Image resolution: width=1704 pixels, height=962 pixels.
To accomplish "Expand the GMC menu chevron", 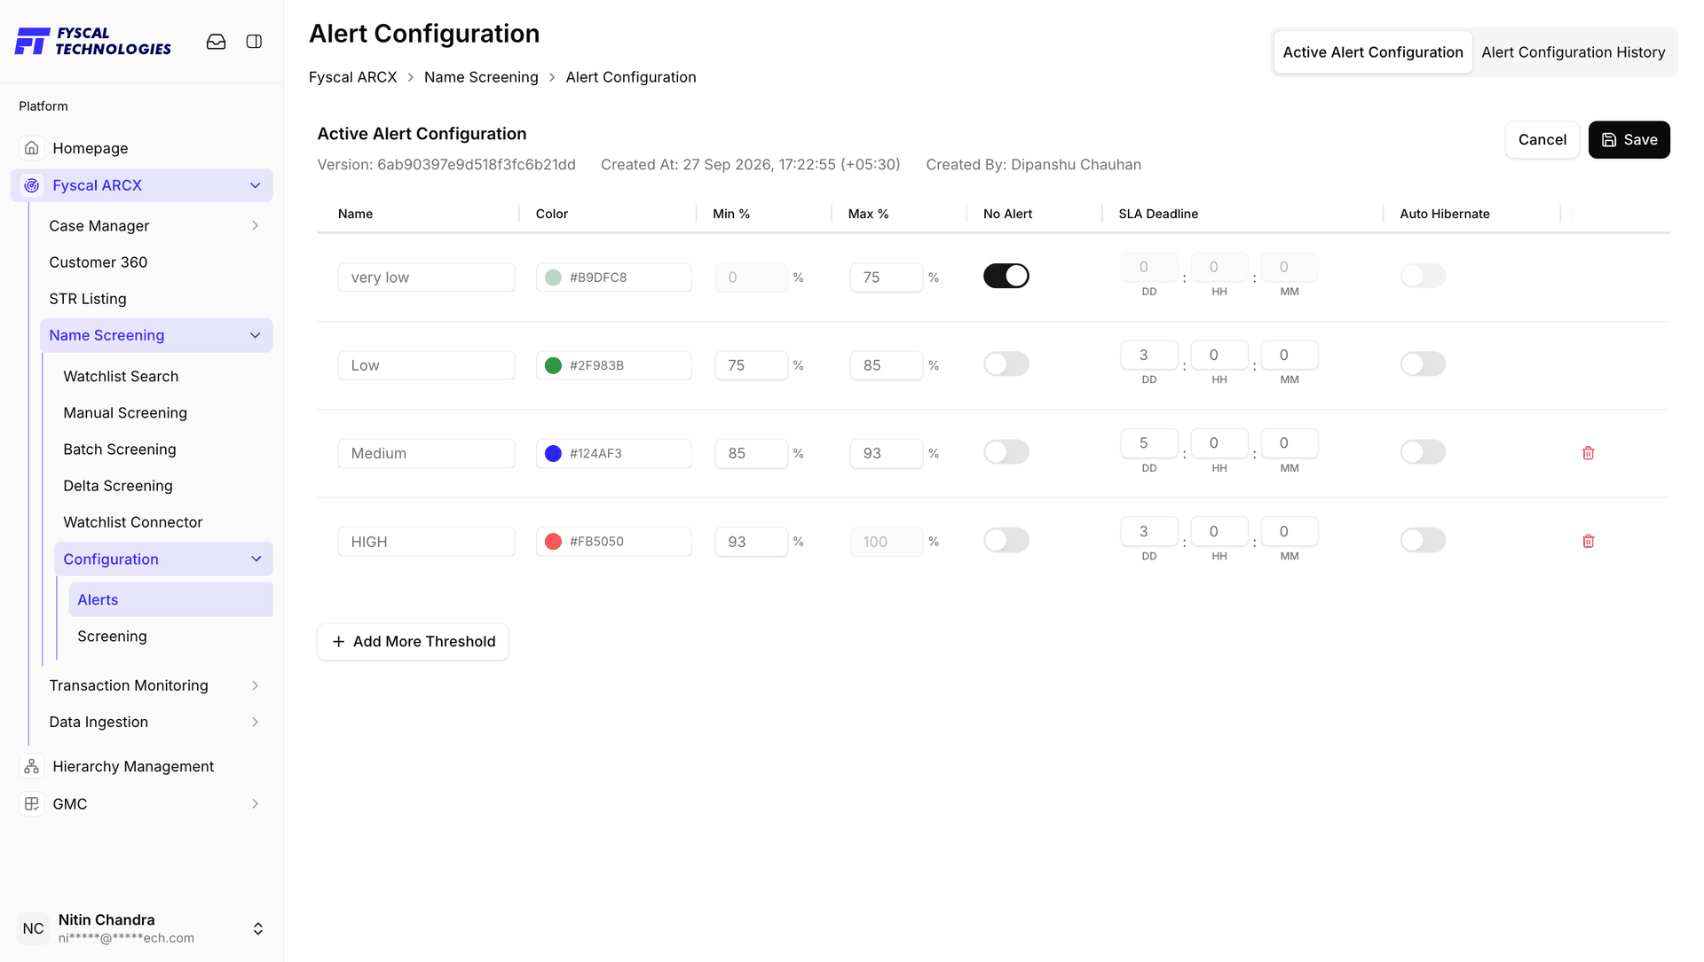I will tap(255, 803).
